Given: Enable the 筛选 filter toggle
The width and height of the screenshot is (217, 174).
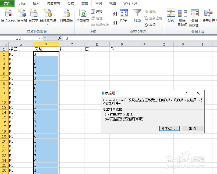Looking at the screenshot, I should tap(137, 16).
